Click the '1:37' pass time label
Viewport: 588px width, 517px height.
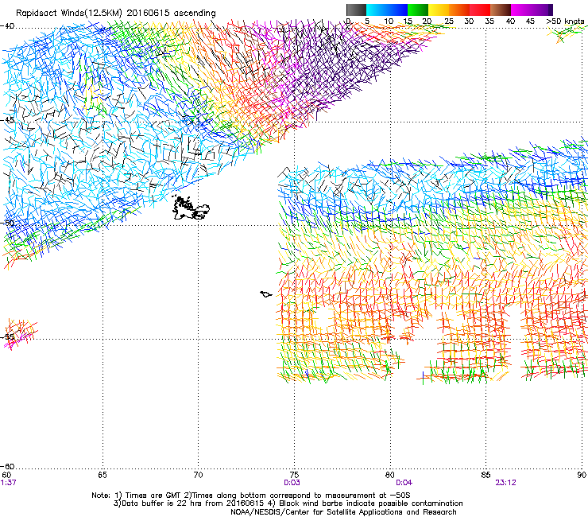[8, 483]
